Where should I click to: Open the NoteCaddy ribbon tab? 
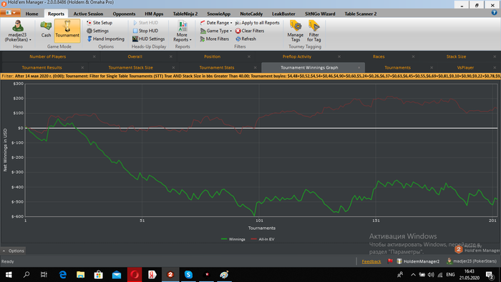251,14
